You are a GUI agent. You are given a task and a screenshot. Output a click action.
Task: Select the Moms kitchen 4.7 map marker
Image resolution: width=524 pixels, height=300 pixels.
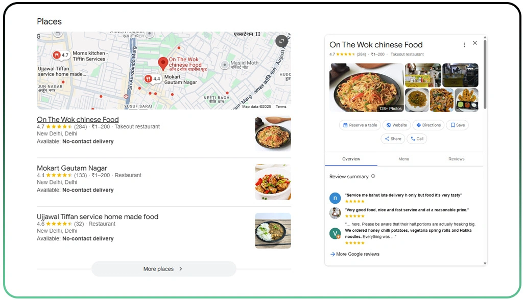click(x=60, y=55)
